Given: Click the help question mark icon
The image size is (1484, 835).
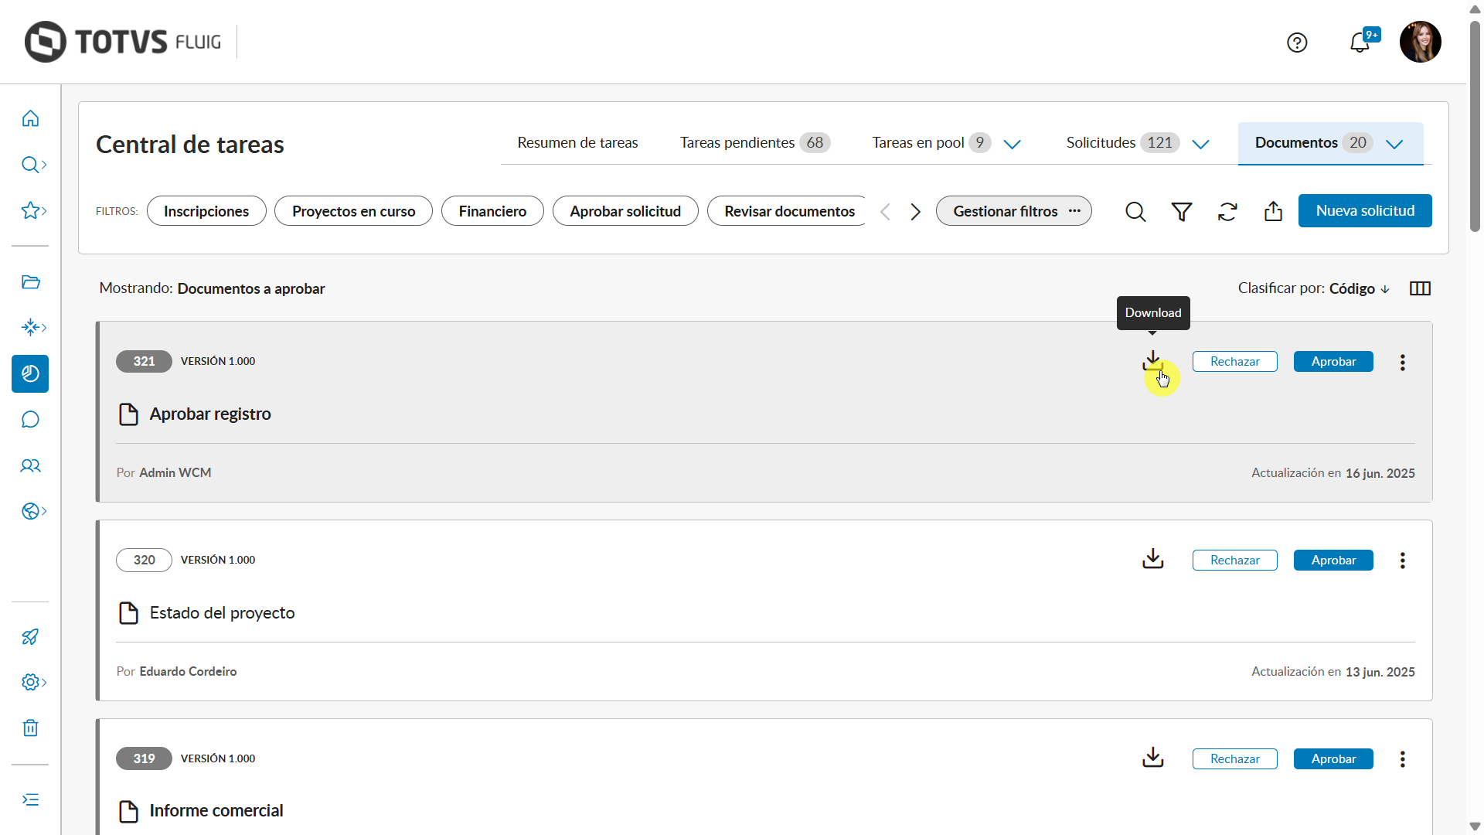Looking at the screenshot, I should point(1297,43).
